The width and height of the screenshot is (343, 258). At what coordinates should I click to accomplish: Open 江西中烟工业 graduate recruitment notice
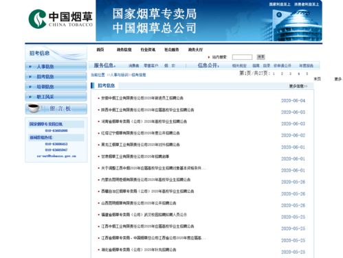coord(148,226)
